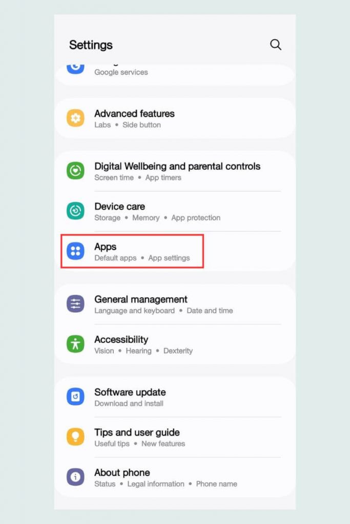Tap the orange Advanced features gear icon
The image size is (350, 524).
tap(75, 118)
